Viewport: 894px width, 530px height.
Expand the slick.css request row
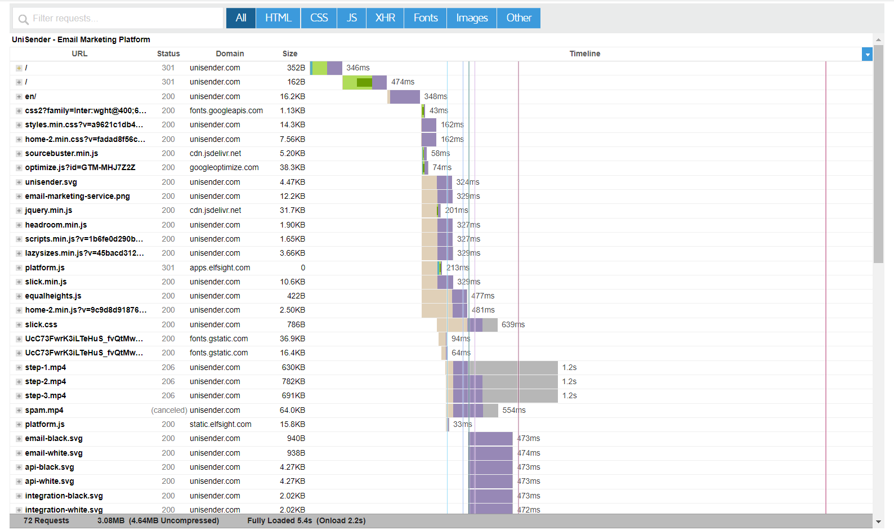(x=19, y=325)
